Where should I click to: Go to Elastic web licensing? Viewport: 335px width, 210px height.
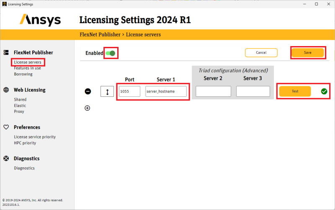(20, 106)
